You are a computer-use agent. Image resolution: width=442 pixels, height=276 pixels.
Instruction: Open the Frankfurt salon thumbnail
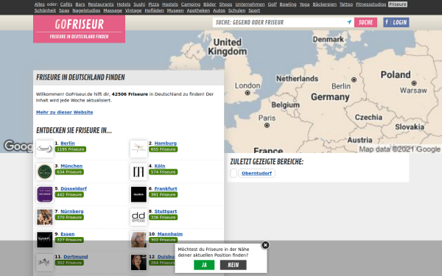[138, 194]
